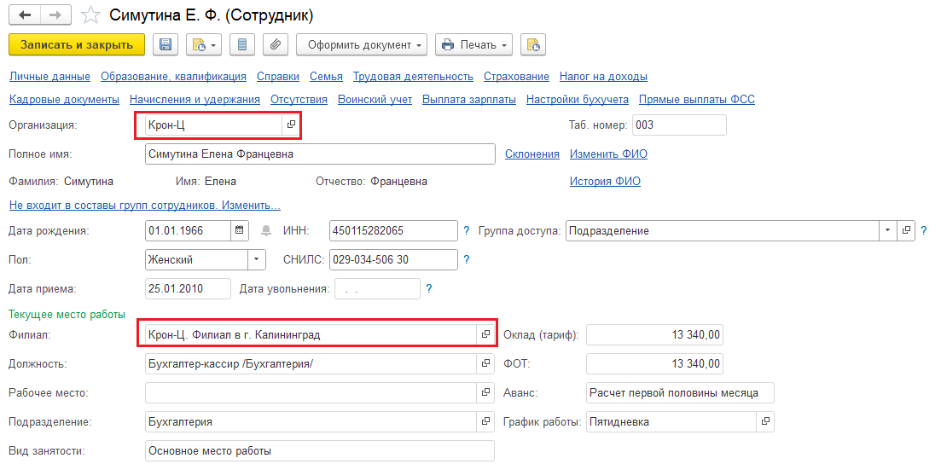Viewport: 941px width, 464px height.
Task: Click the back navigation arrow
Action: 24,15
